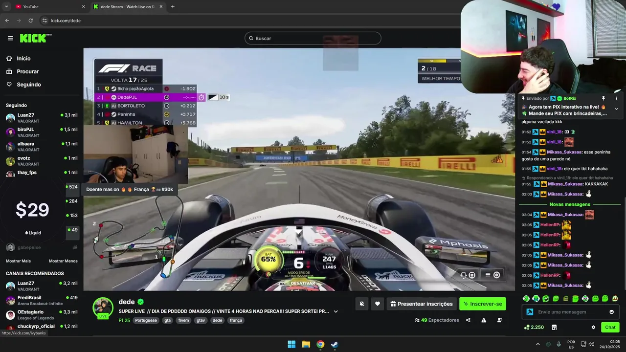Toggle the heart follow button
The height and width of the screenshot is (352, 626).
(x=378, y=304)
